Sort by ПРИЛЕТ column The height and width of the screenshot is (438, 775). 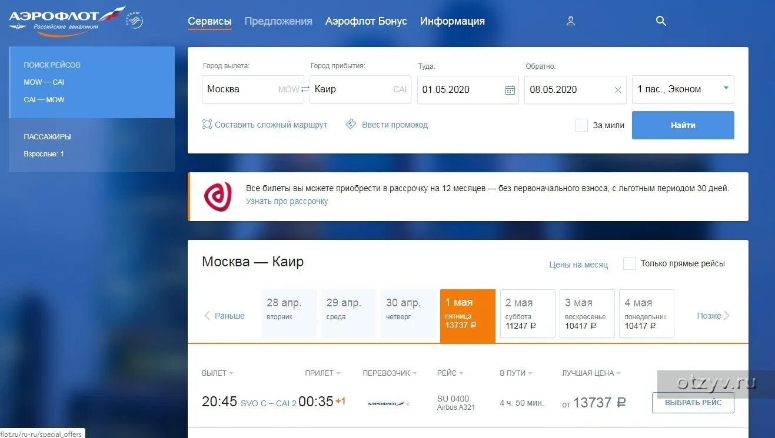[322, 373]
